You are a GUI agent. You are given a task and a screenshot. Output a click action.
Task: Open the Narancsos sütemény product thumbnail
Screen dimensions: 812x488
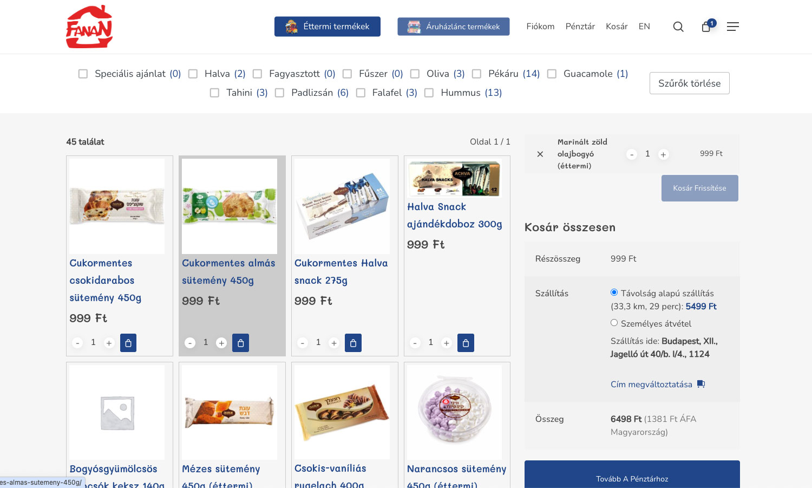pos(454,412)
